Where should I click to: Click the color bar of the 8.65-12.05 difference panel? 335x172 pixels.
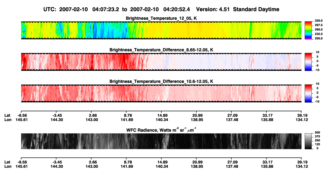308,62
